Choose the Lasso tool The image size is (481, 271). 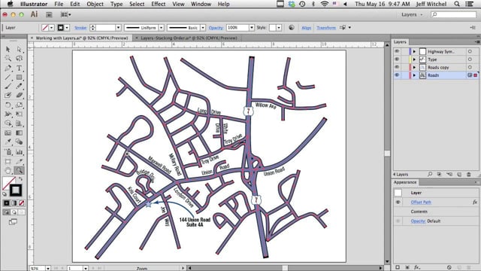pyautogui.click(x=19, y=59)
